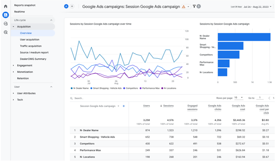
Task: Toggle the Performance Max legend series
Action: point(150,88)
